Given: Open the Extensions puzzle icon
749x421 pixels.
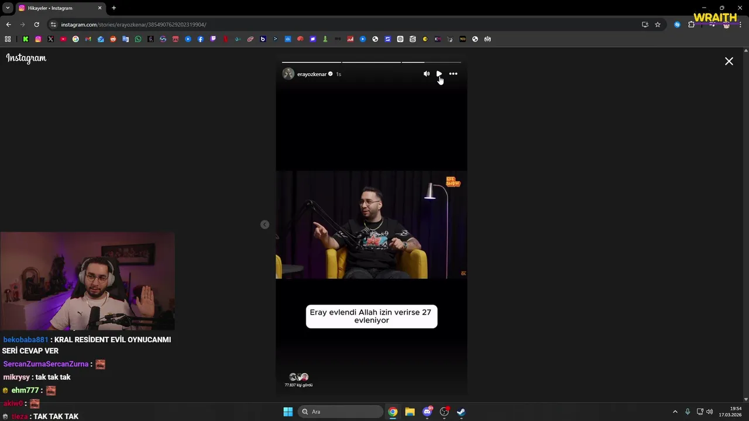Looking at the screenshot, I should [691, 25].
